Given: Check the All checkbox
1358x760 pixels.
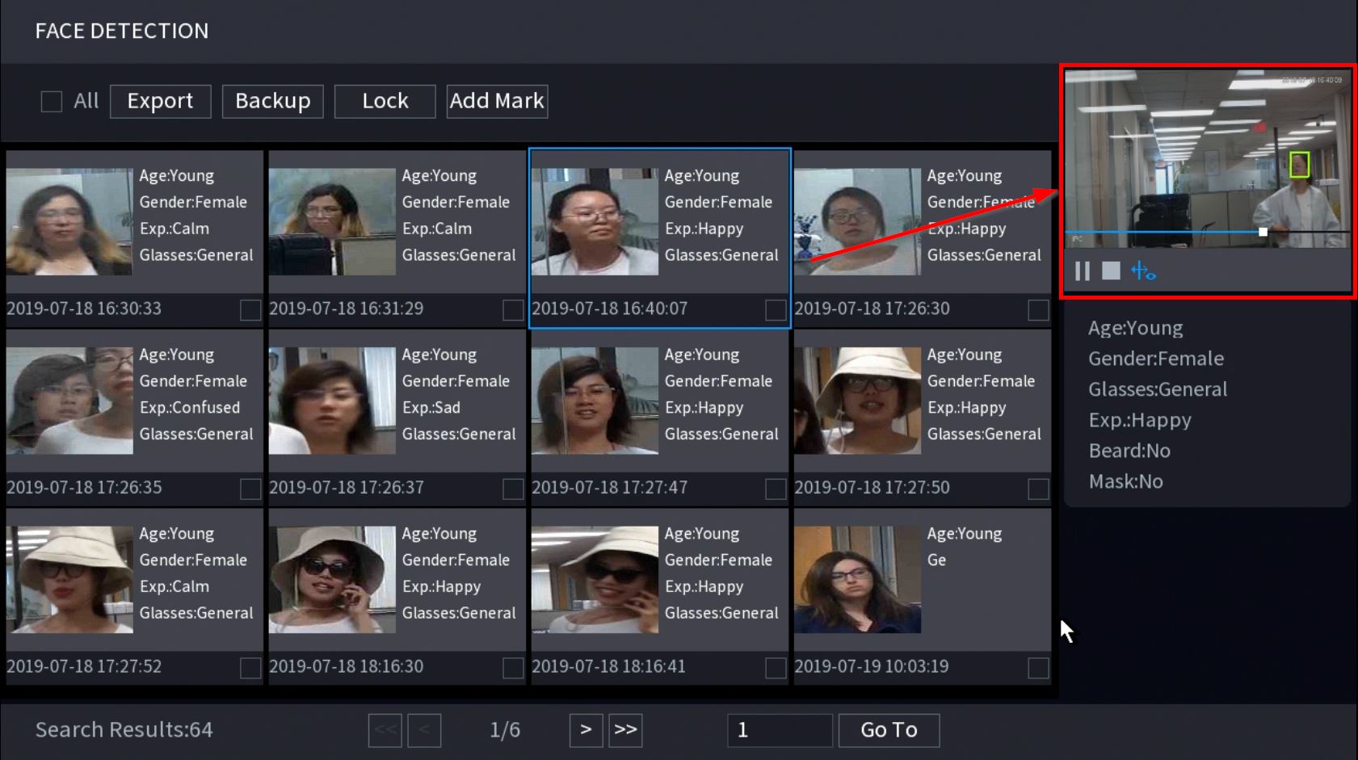Looking at the screenshot, I should (x=52, y=102).
